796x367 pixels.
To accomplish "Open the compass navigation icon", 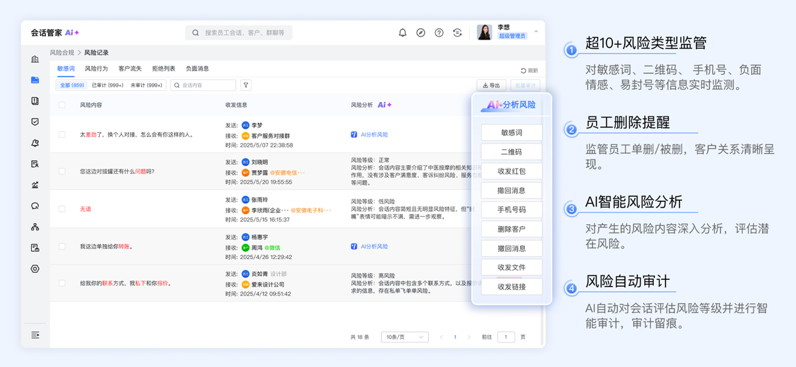I will pyautogui.click(x=421, y=33).
